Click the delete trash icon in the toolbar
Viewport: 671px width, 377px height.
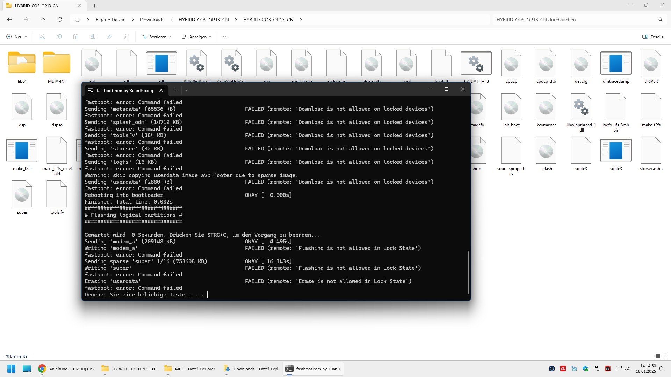(126, 37)
